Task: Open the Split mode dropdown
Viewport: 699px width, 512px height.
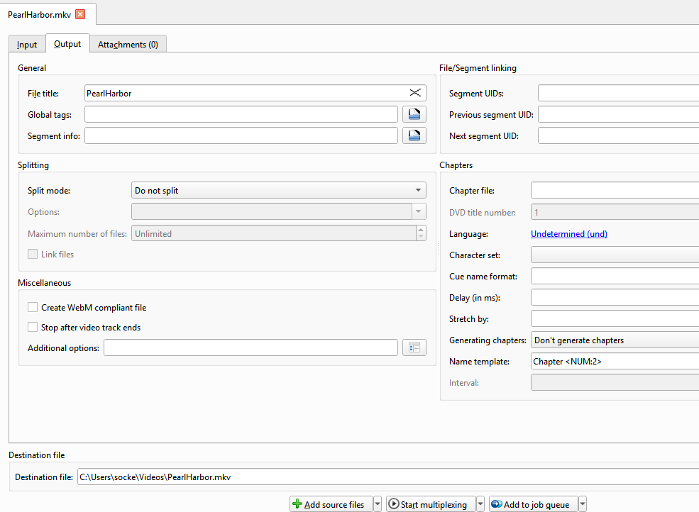Action: click(279, 191)
